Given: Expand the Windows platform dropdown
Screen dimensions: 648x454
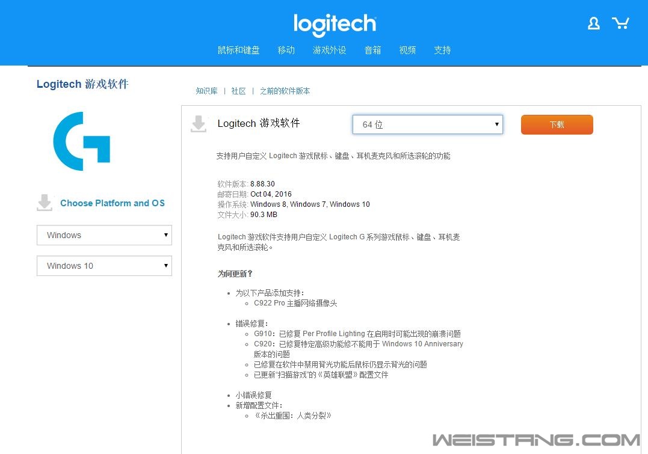Looking at the screenshot, I should point(104,235).
